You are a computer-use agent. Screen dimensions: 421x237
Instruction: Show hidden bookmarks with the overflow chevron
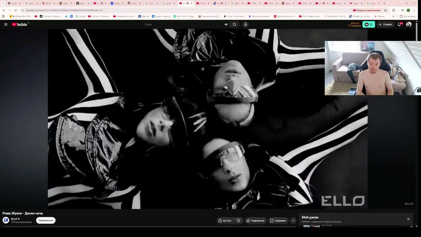(x=393, y=16)
